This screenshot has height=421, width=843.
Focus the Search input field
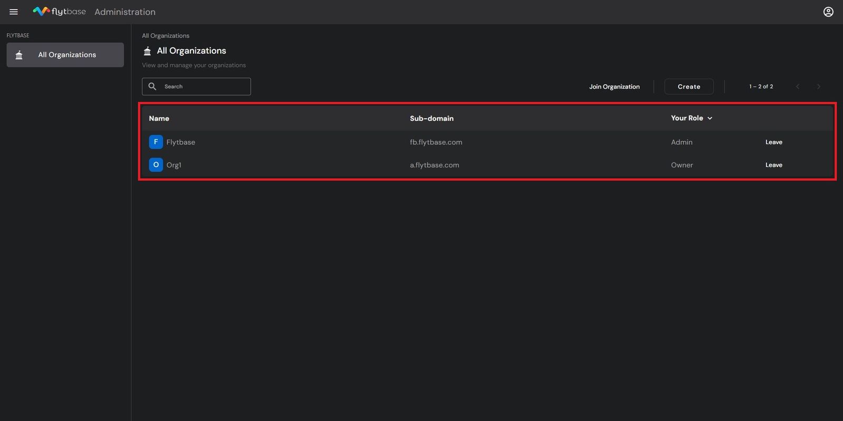pyautogui.click(x=197, y=86)
